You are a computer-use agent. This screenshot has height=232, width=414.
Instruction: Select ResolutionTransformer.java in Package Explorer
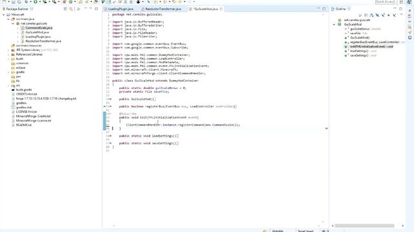tap(43, 41)
